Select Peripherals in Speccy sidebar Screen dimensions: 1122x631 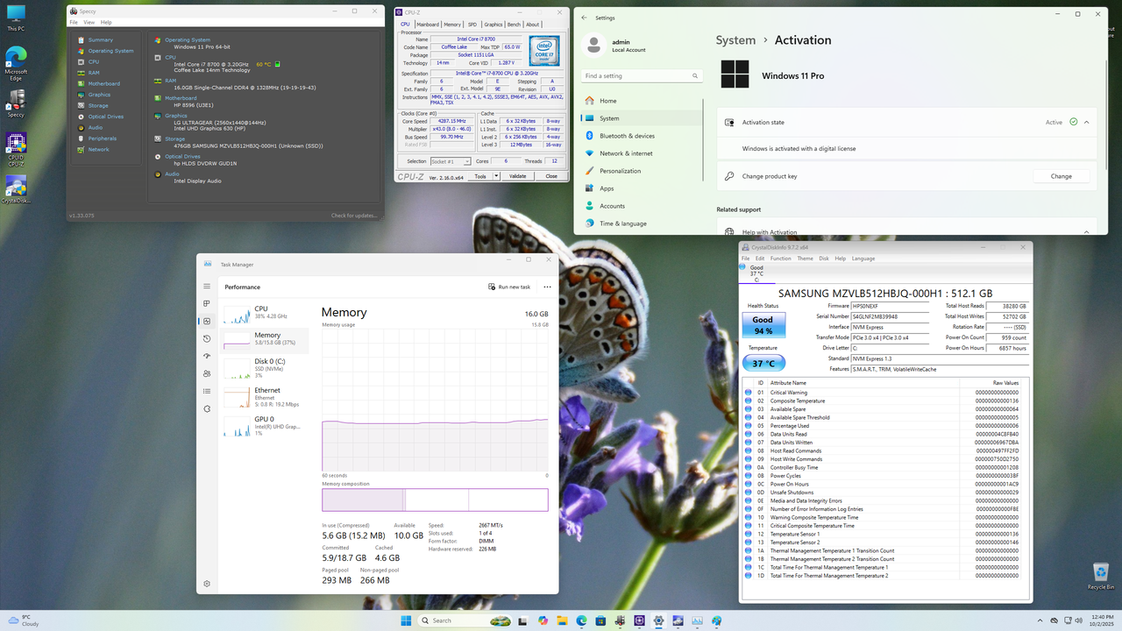coord(102,138)
